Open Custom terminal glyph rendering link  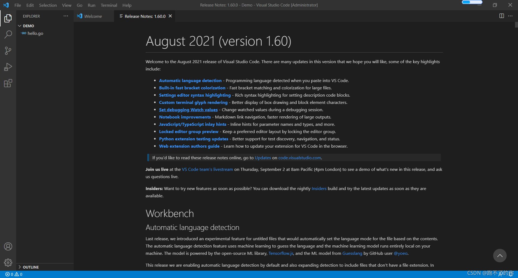click(193, 102)
